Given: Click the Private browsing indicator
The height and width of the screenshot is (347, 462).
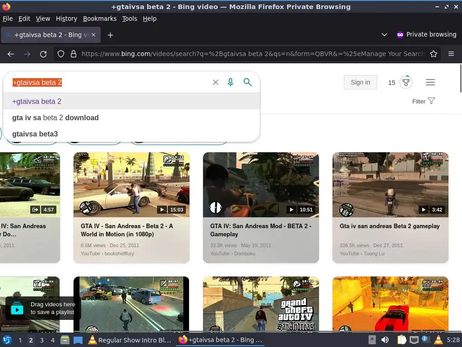Looking at the screenshot, I should [427, 34].
